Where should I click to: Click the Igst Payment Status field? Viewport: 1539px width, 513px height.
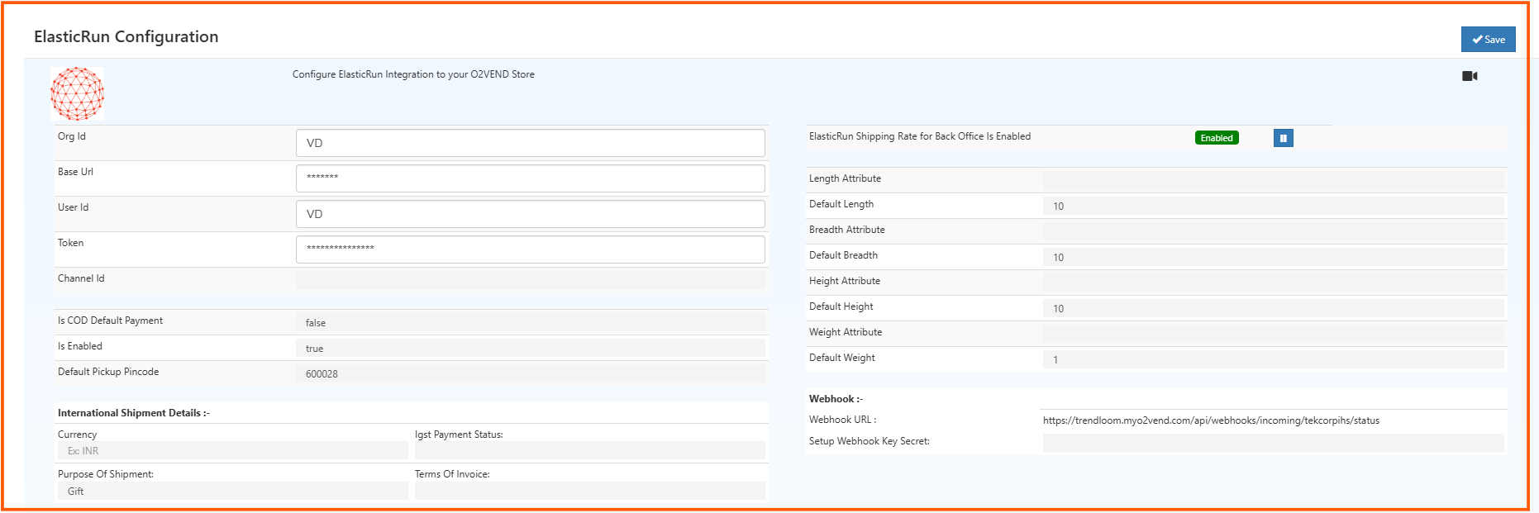[x=589, y=451]
